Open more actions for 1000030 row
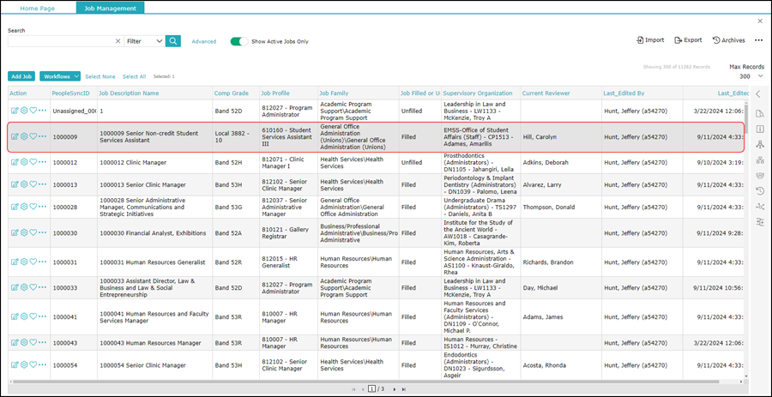The width and height of the screenshot is (772, 397). click(43, 232)
